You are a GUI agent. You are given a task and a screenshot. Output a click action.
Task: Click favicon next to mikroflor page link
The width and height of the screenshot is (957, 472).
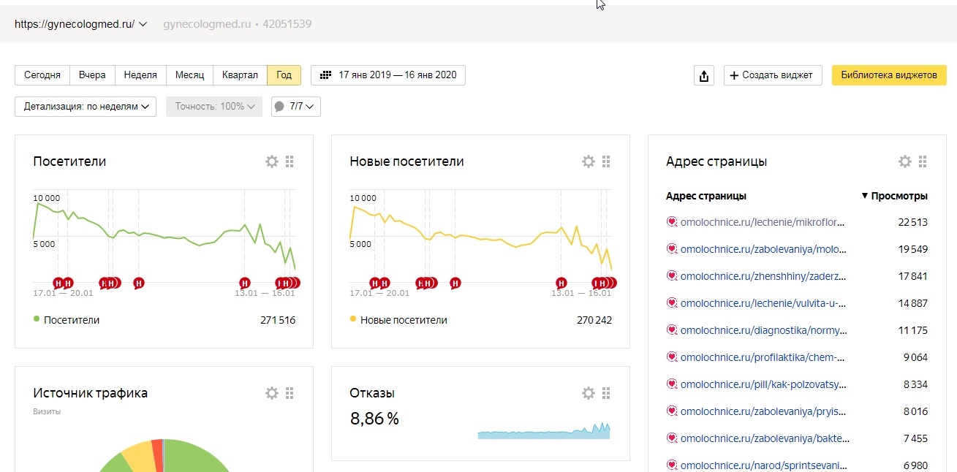[x=672, y=222]
